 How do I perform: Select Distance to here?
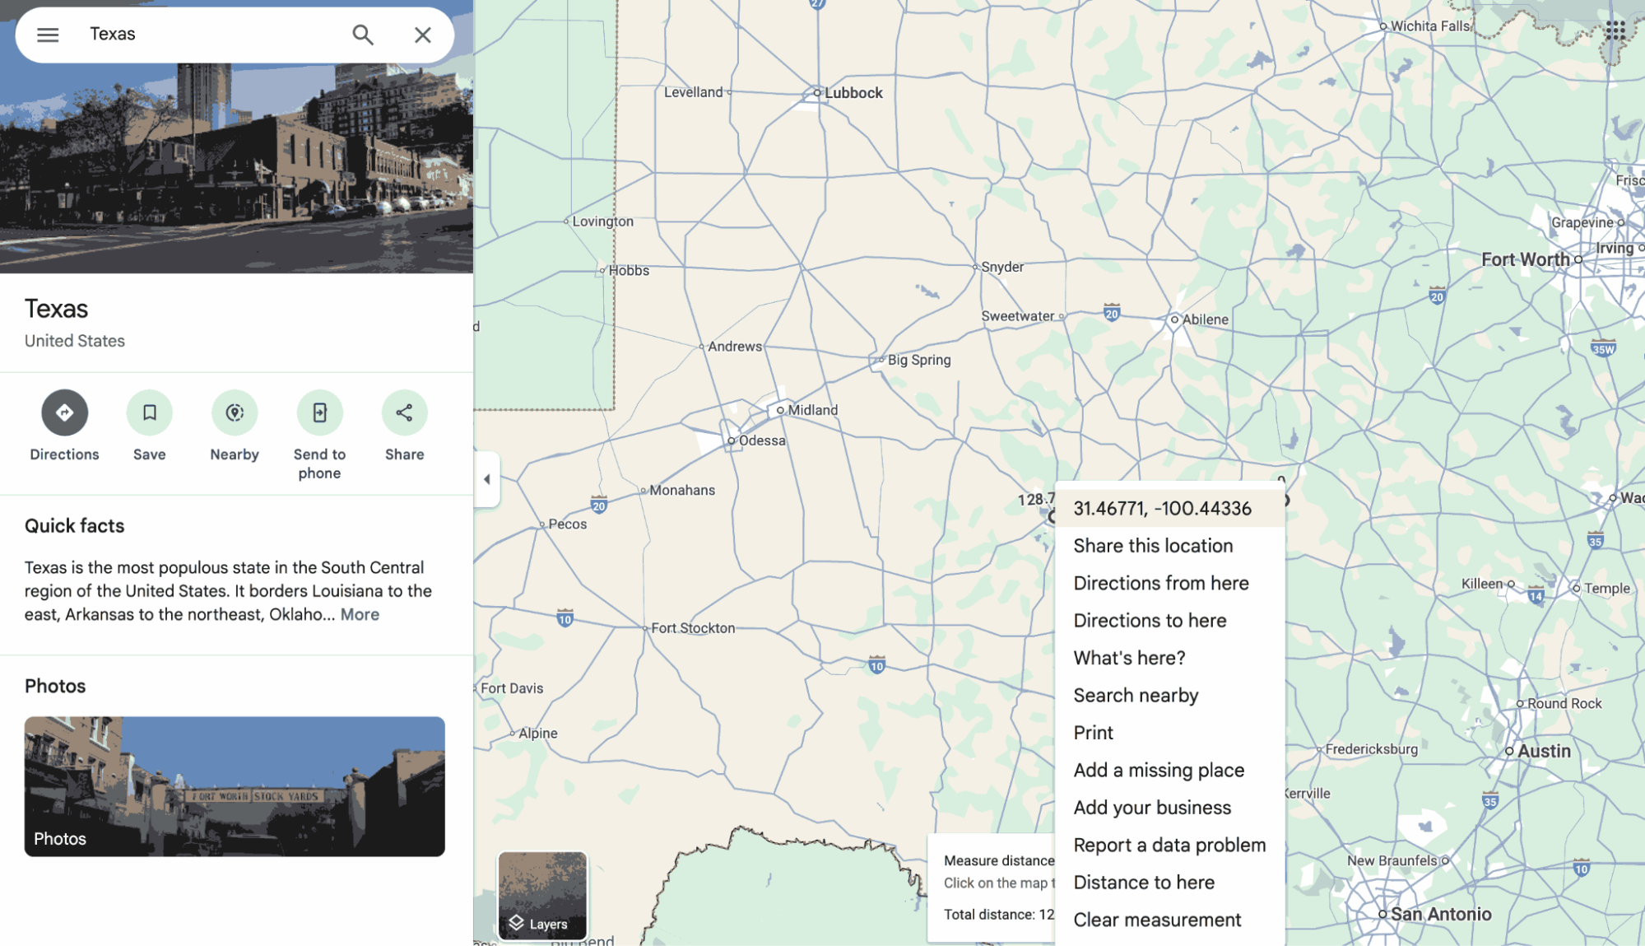1169,883
